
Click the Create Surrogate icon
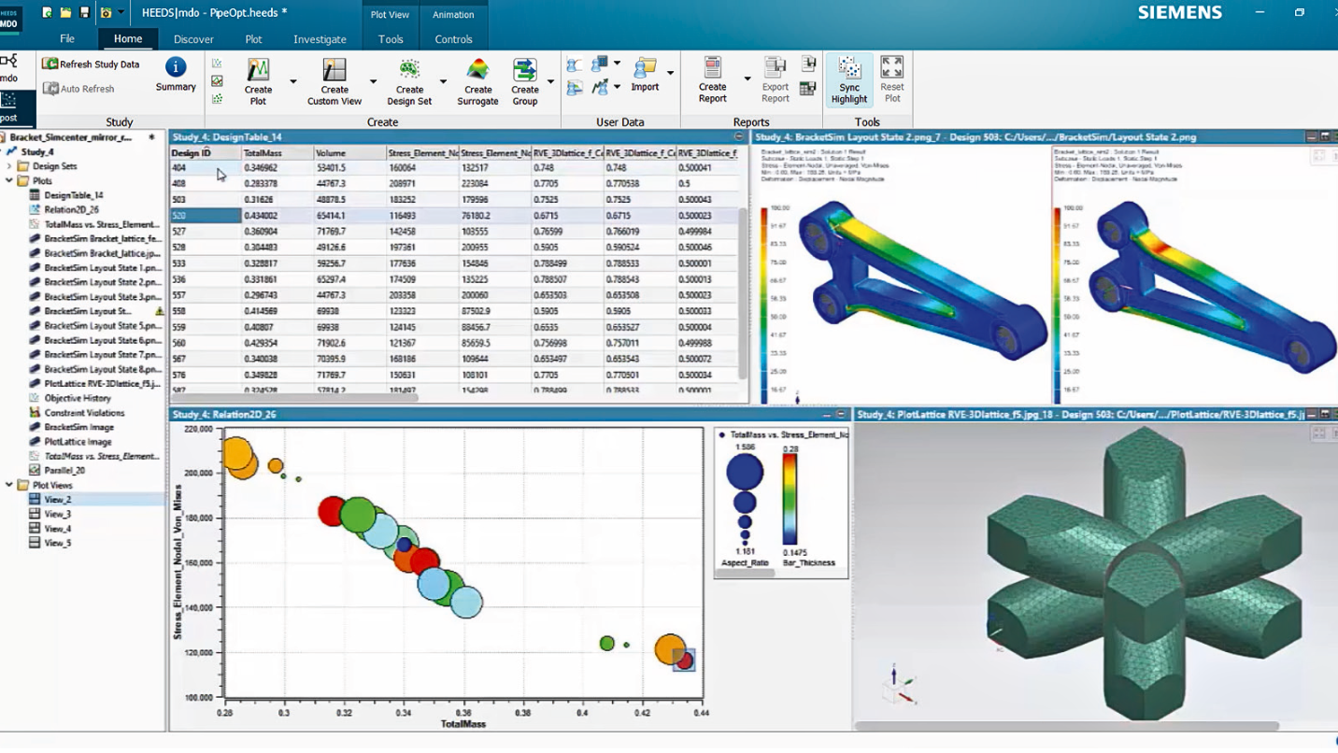477,71
